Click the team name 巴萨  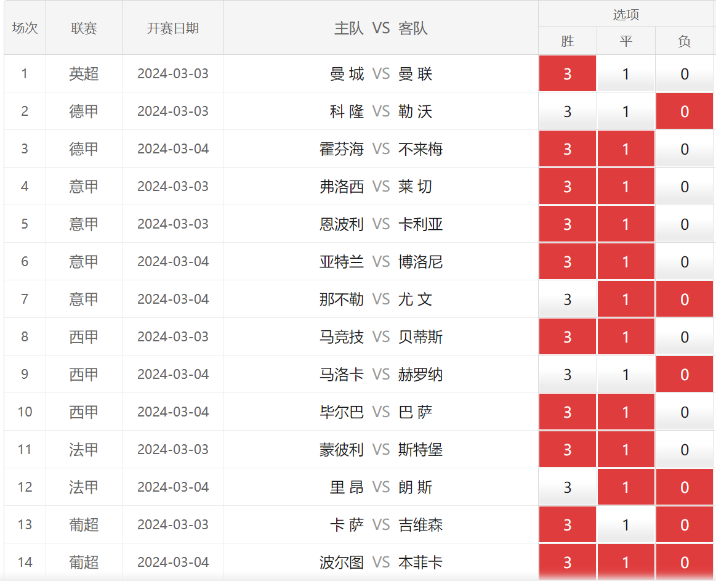coord(415,412)
